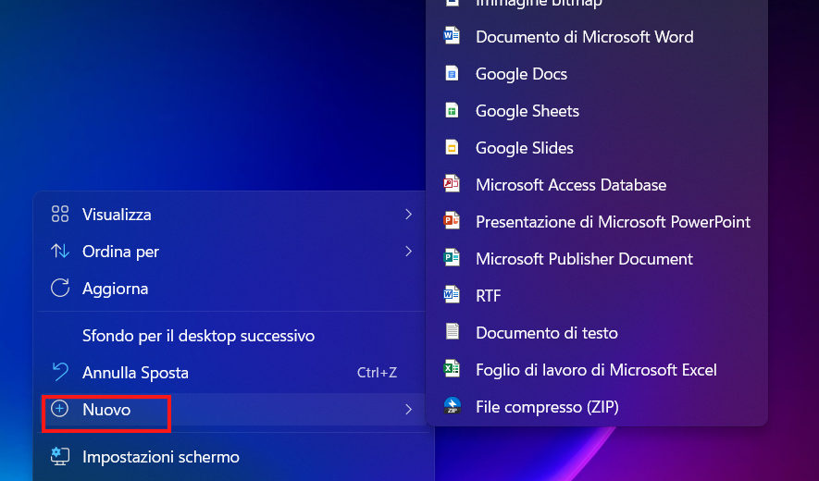Click the Access Database icon

click(x=452, y=185)
